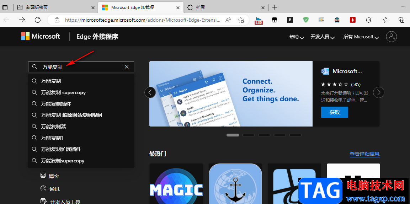Click the black square L extension icon

(290, 20)
